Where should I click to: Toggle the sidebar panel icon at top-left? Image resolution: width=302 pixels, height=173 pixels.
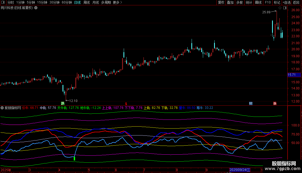3,3
